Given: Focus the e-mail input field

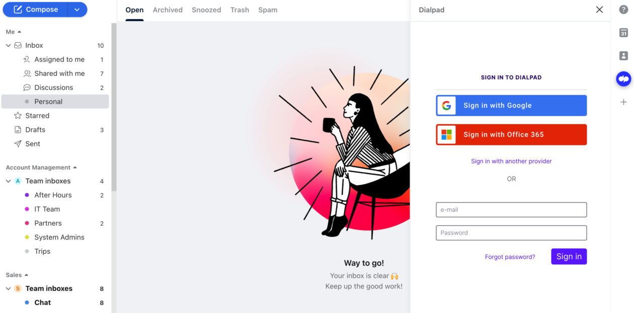Looking at the screenshot, I should [511, 210].
